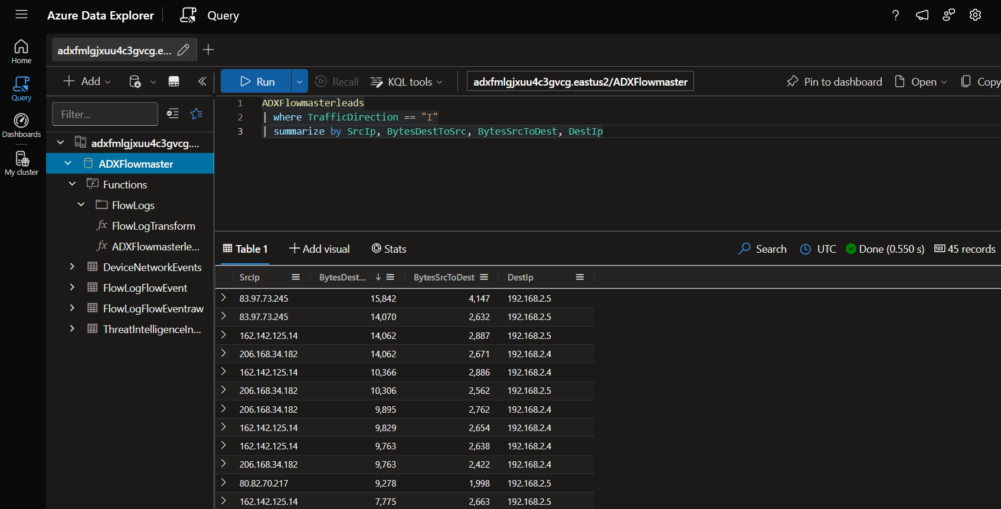Expand the ThreatIntelligenceIn... table

tap(72, 328)
